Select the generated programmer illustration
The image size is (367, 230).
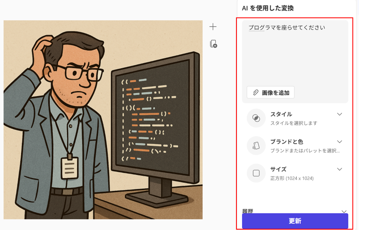(103, 120)
